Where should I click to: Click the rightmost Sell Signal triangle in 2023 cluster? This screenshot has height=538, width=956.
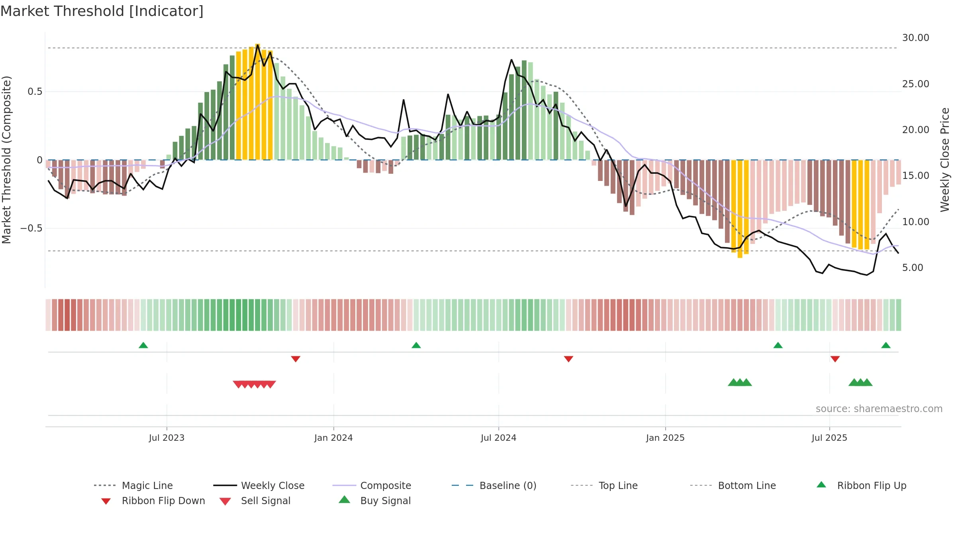[x=270, y=384]
